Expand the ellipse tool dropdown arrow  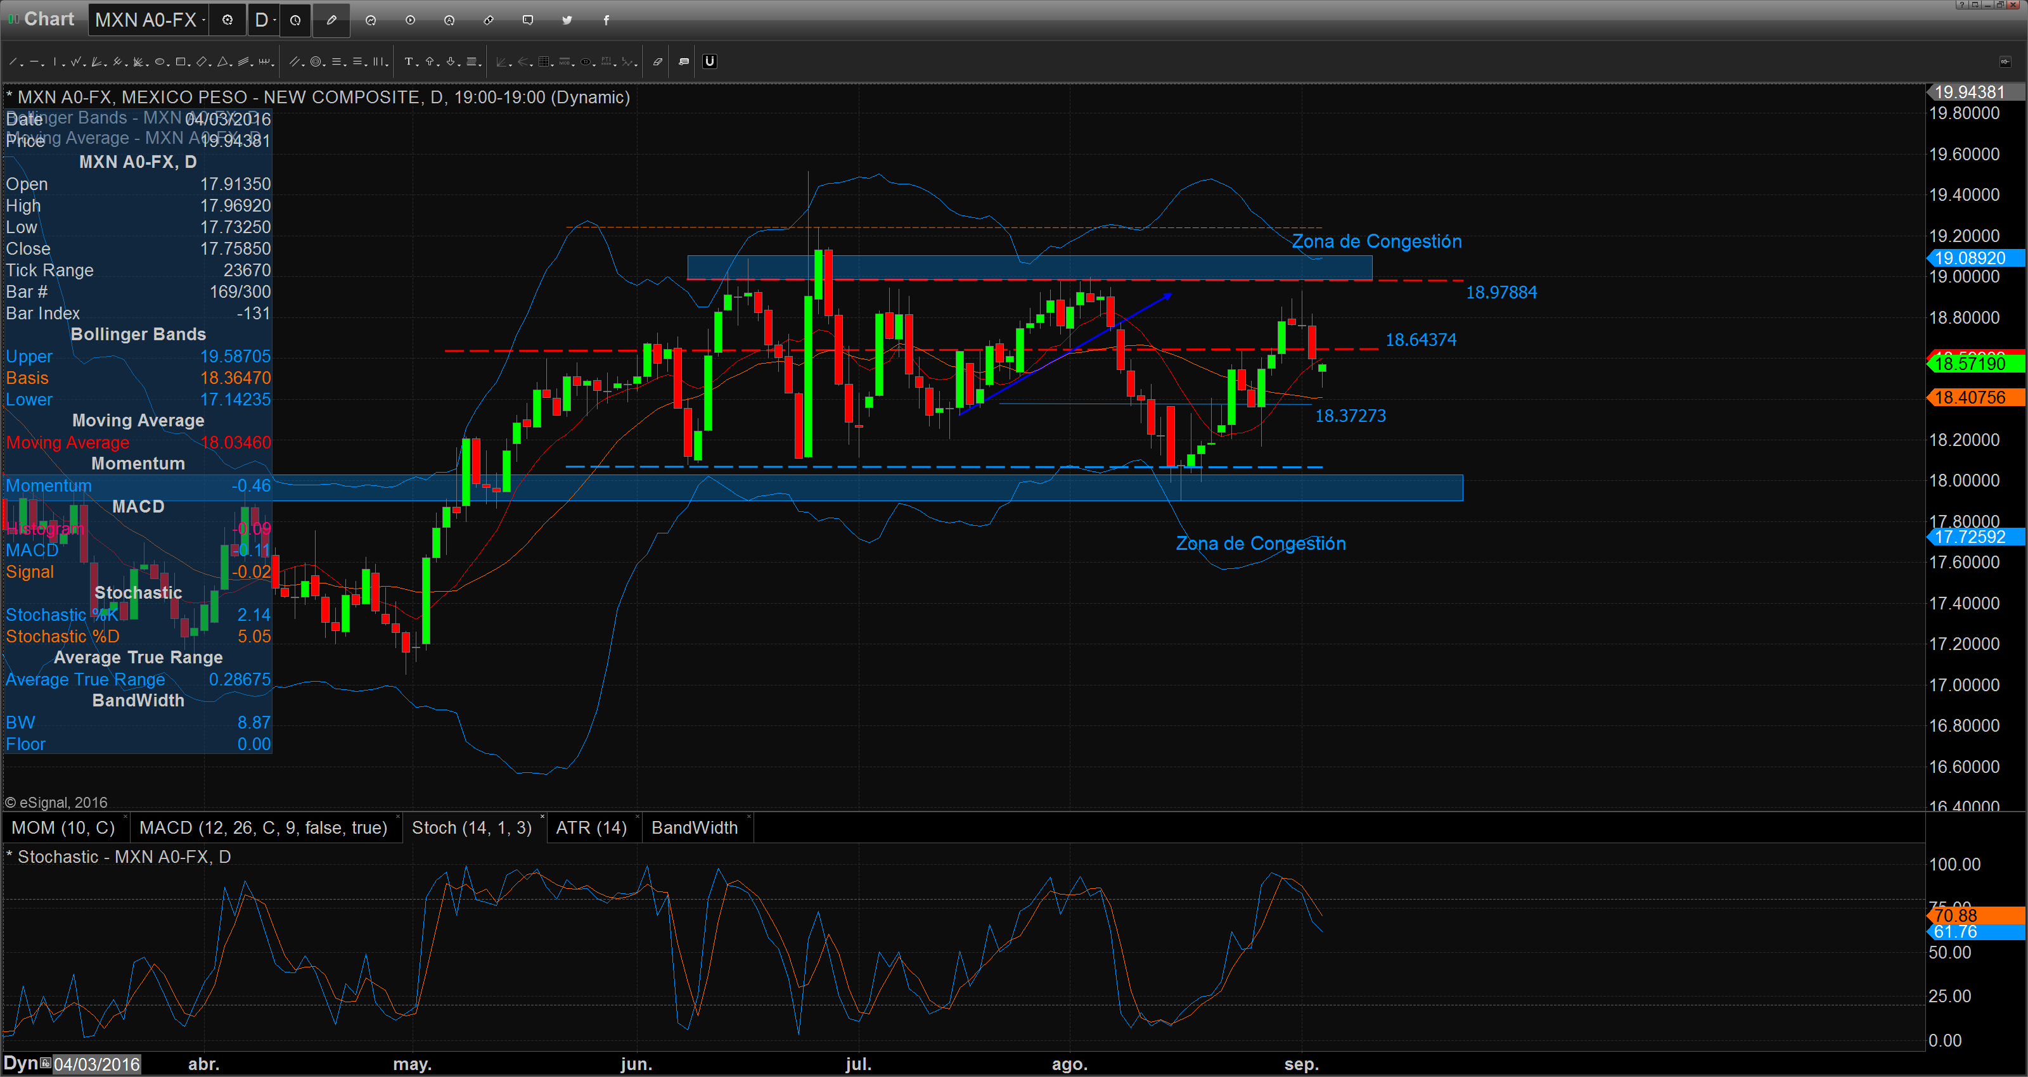pyautogui.click(x=169, y=65)
